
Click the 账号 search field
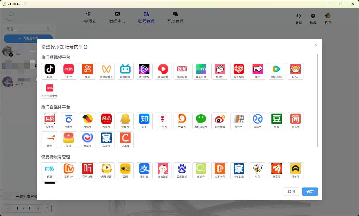[x=28, y=29]
